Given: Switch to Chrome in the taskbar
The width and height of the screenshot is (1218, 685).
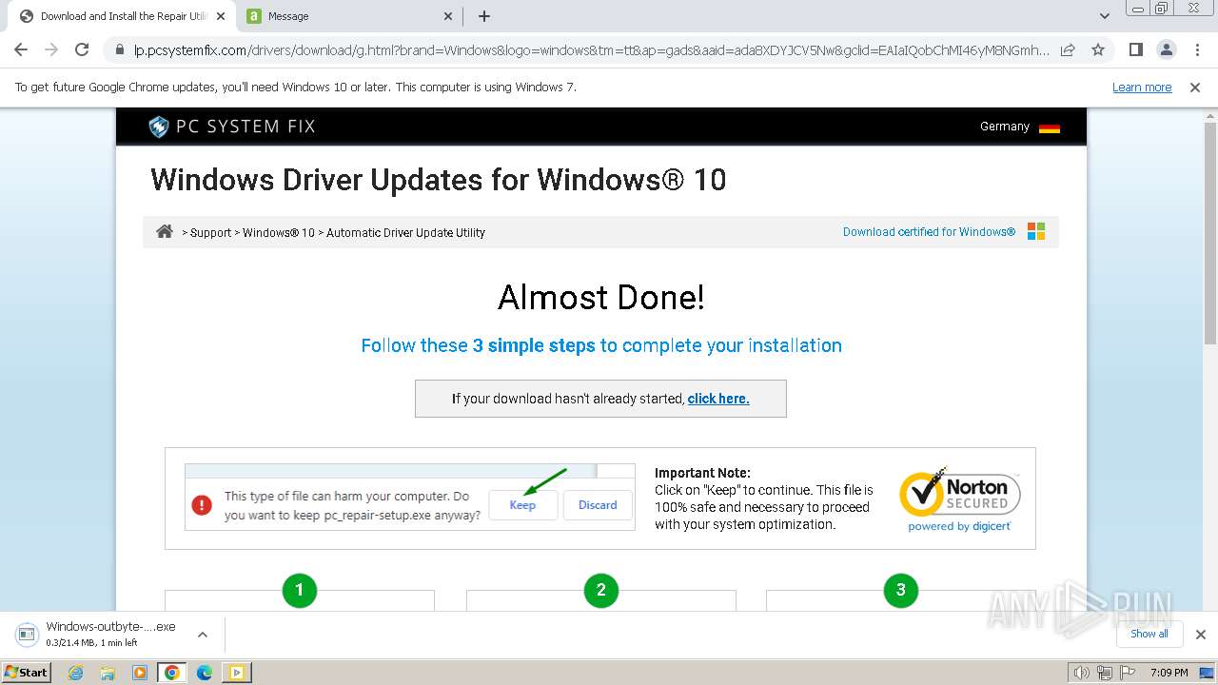Looking at the screenshot, I should click(172, 673).
